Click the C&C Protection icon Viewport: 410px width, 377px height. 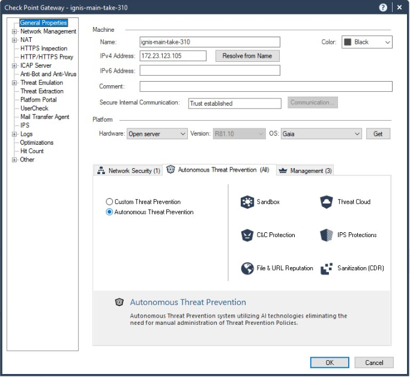point(247,235)
